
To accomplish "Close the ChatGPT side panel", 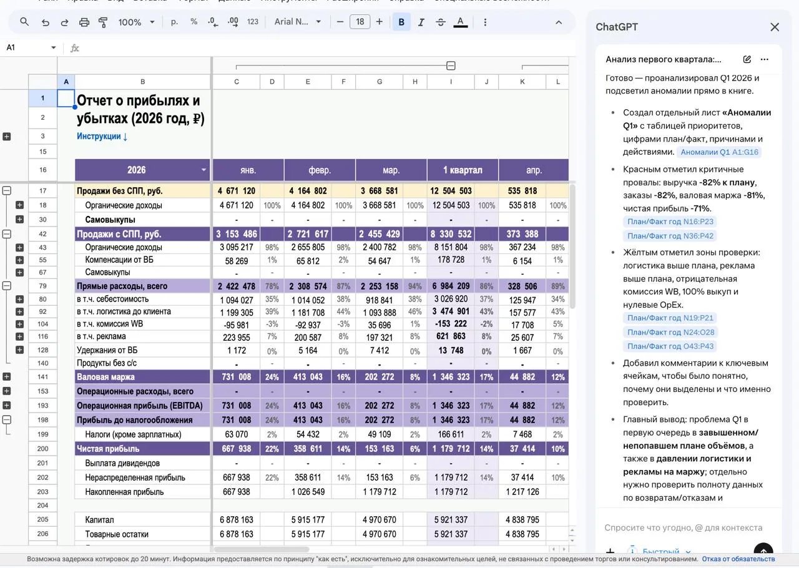I will 775,27.
